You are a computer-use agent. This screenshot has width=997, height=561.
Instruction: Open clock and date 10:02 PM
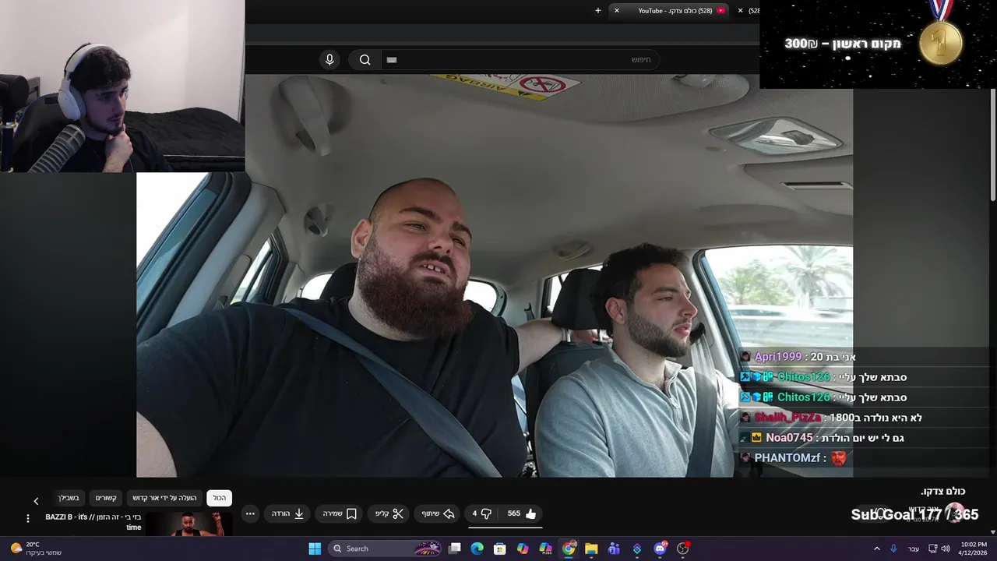coord(974,549)
